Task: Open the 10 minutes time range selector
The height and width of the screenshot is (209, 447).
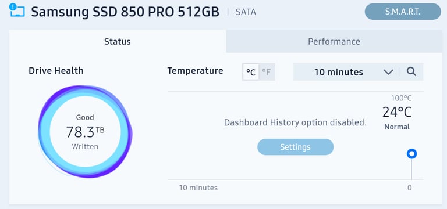Action: point(346,72)
